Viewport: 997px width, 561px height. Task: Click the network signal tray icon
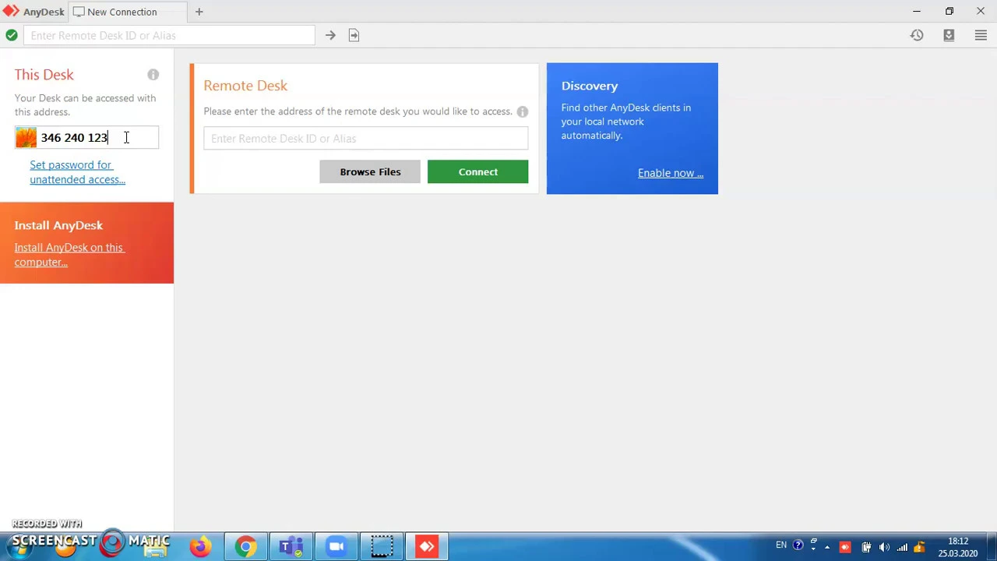pos(902,547)
